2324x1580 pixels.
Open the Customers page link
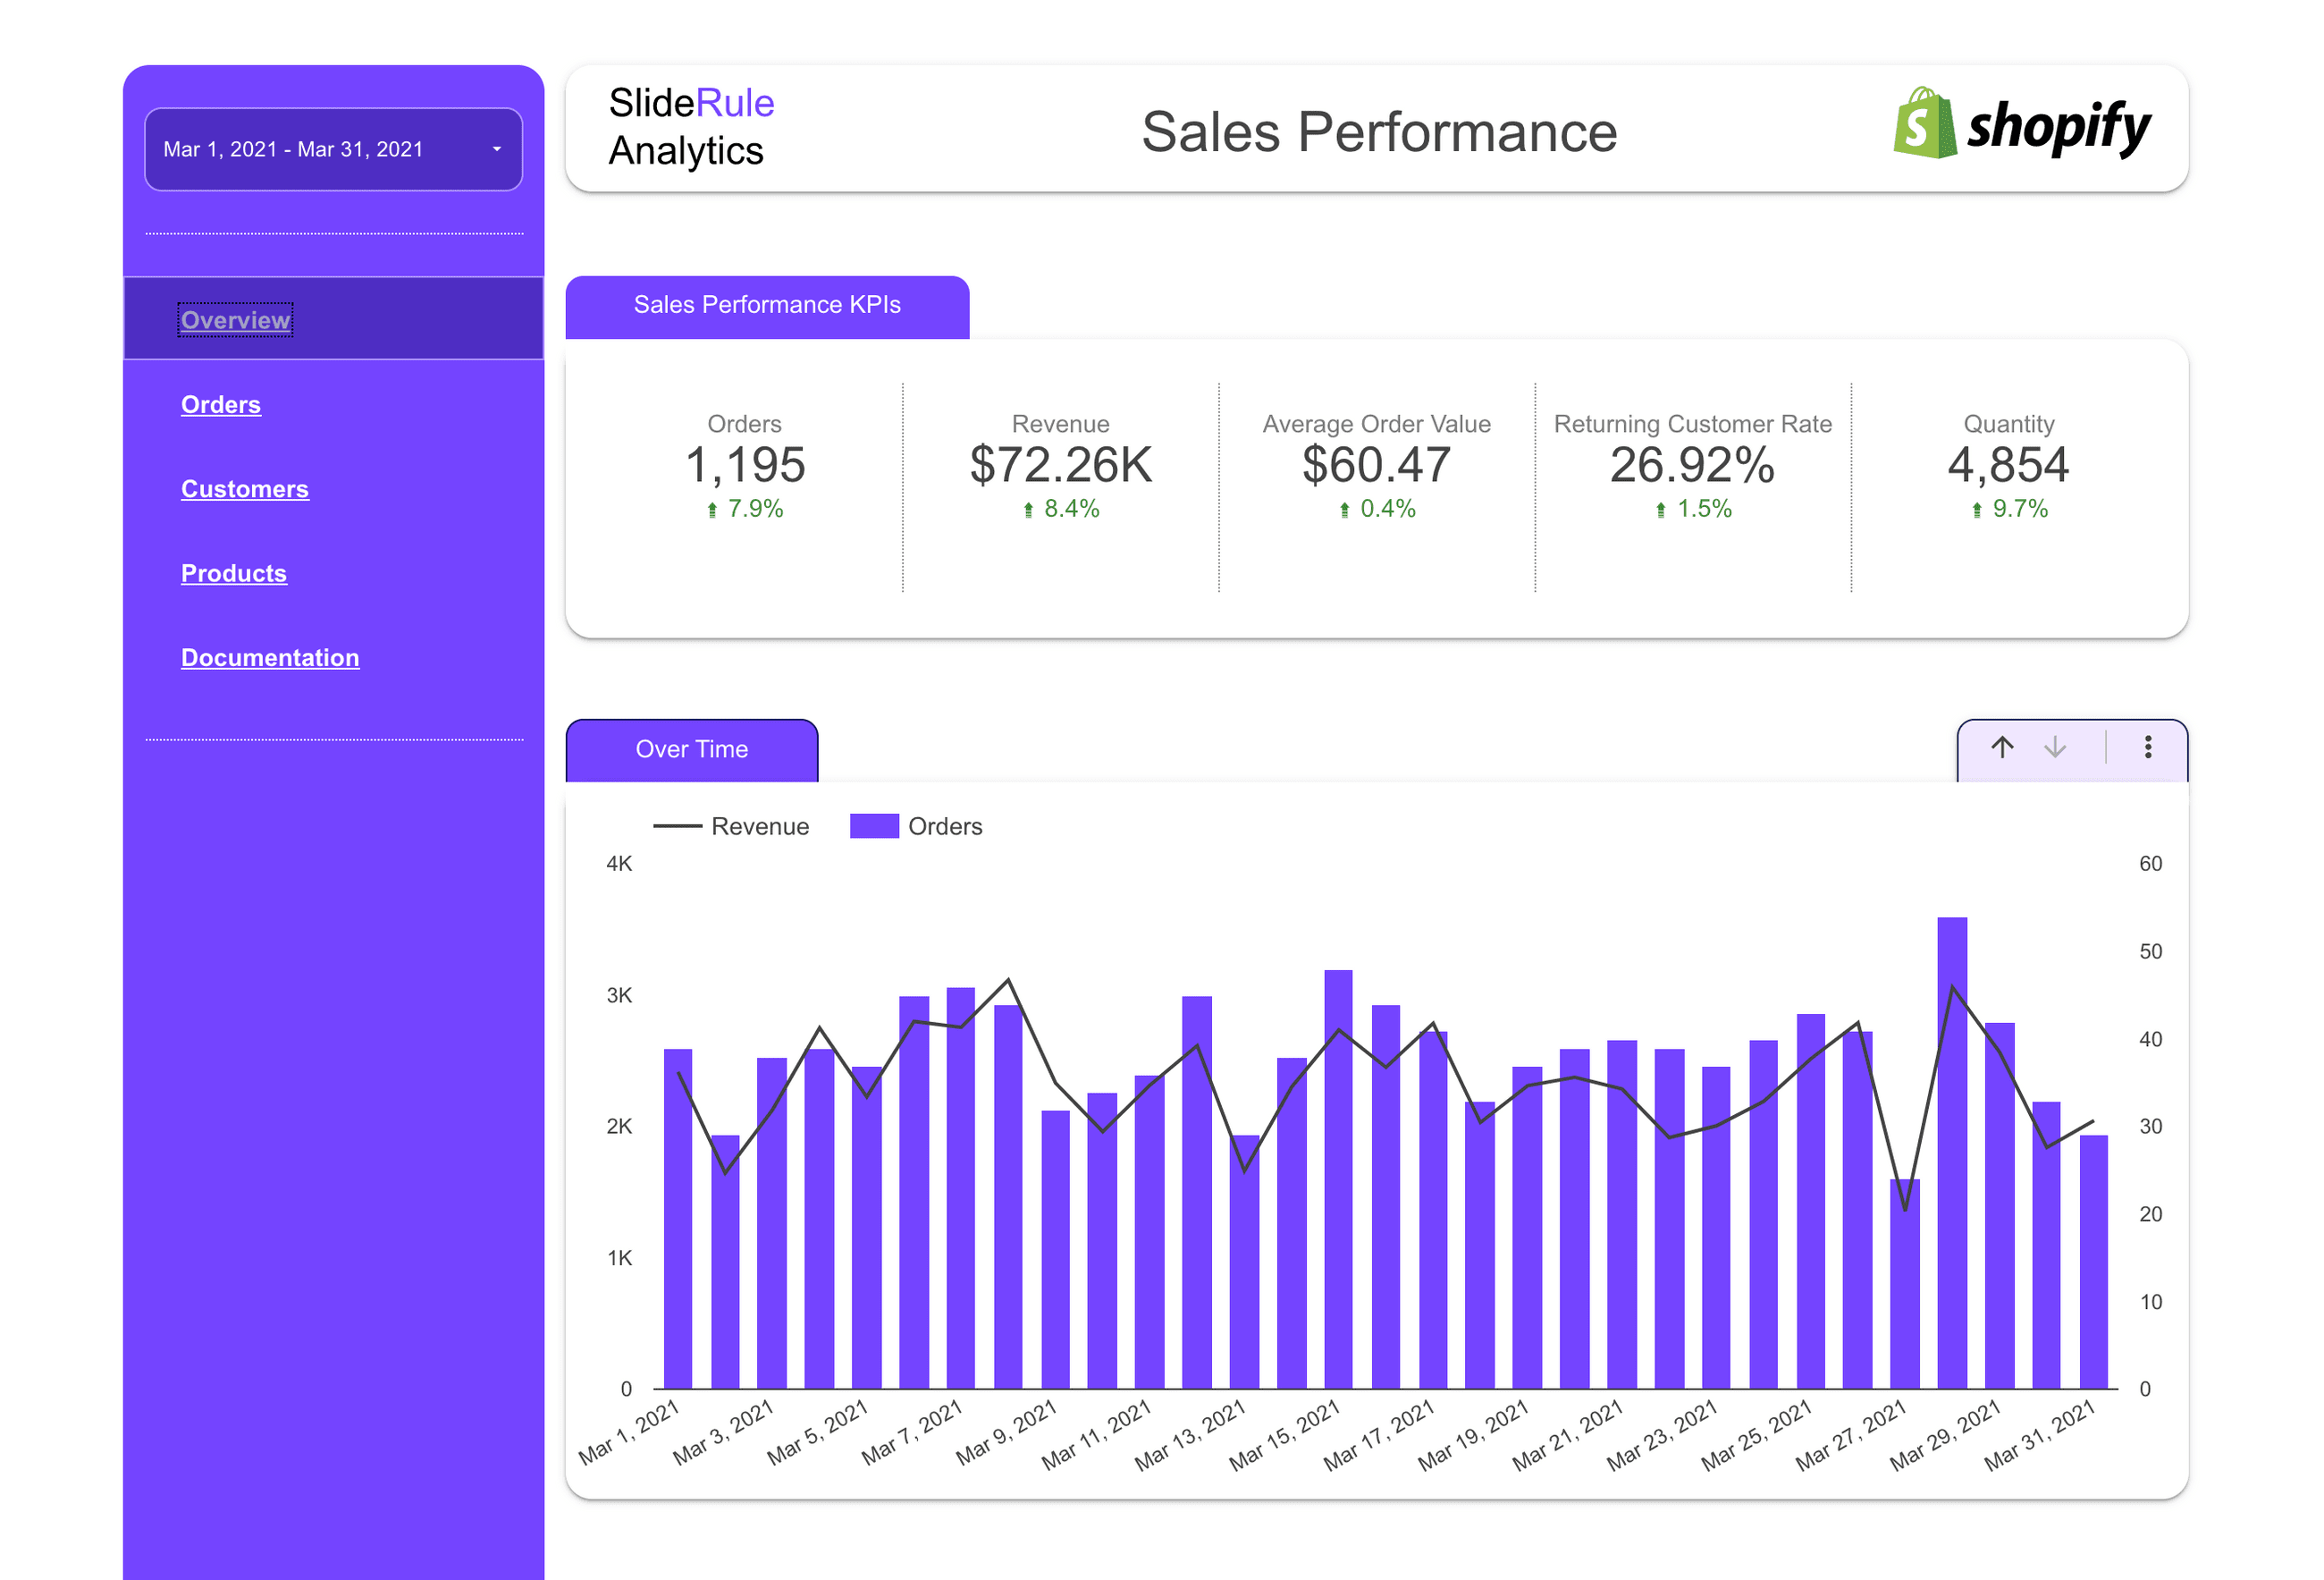[245, 488]
